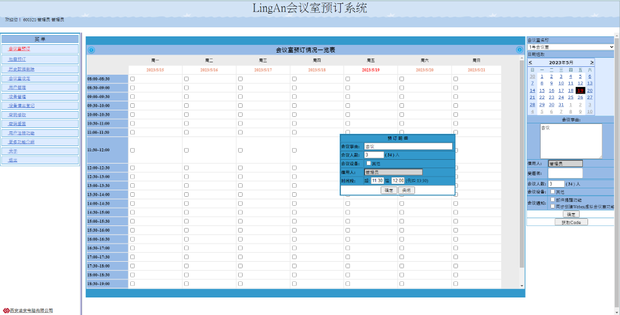Check the 08:00–08:30 Monday slot checkbox
This screenshot has width=620, height=315.
point(133,79)
